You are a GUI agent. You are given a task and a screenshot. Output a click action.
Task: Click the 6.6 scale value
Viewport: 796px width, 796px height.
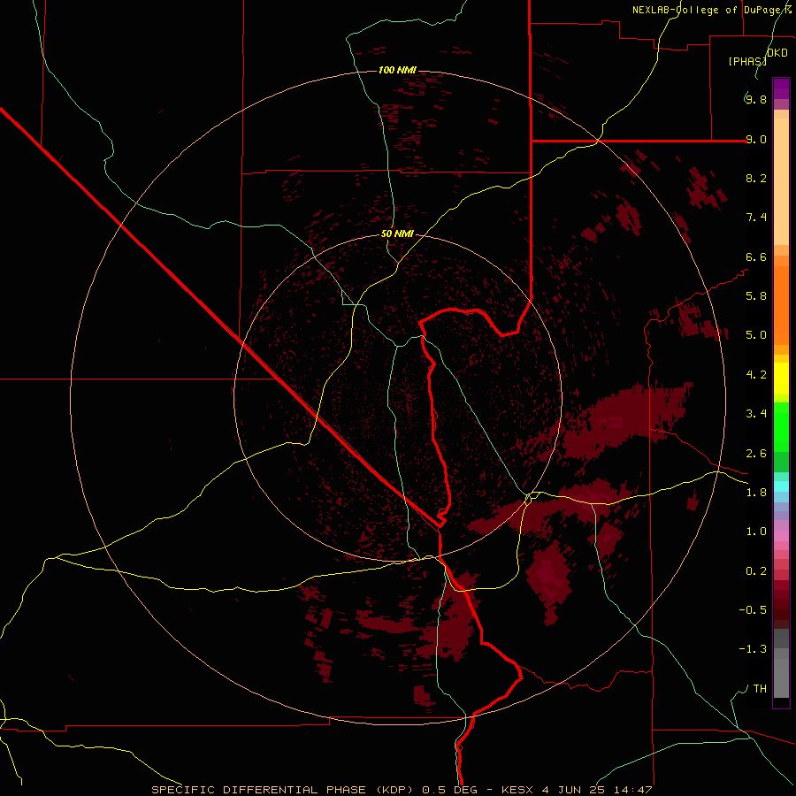coord(756,256)
